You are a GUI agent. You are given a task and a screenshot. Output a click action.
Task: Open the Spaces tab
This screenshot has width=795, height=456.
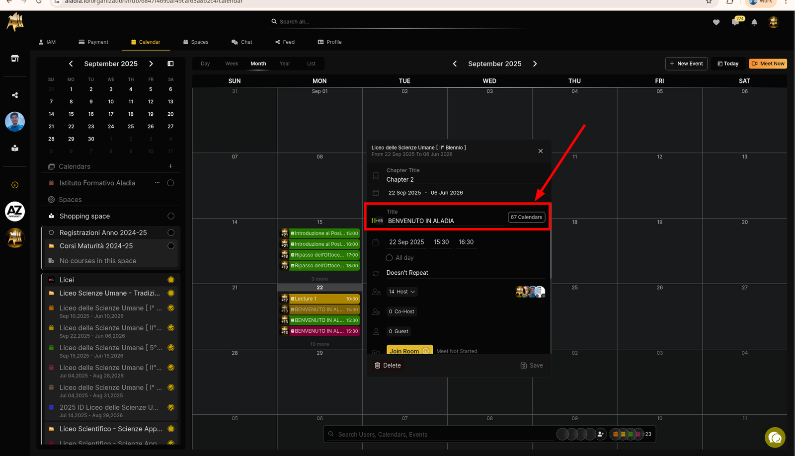coord(196,42)
